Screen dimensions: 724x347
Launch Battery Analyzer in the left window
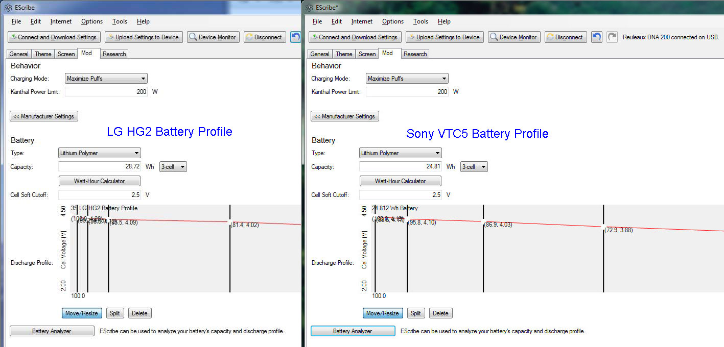click(x=52, y=331)
